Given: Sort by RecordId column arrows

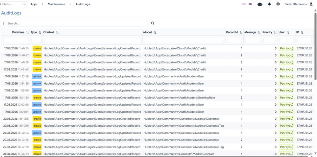Looking at the screenshot, I should click(x=241, y=32).
